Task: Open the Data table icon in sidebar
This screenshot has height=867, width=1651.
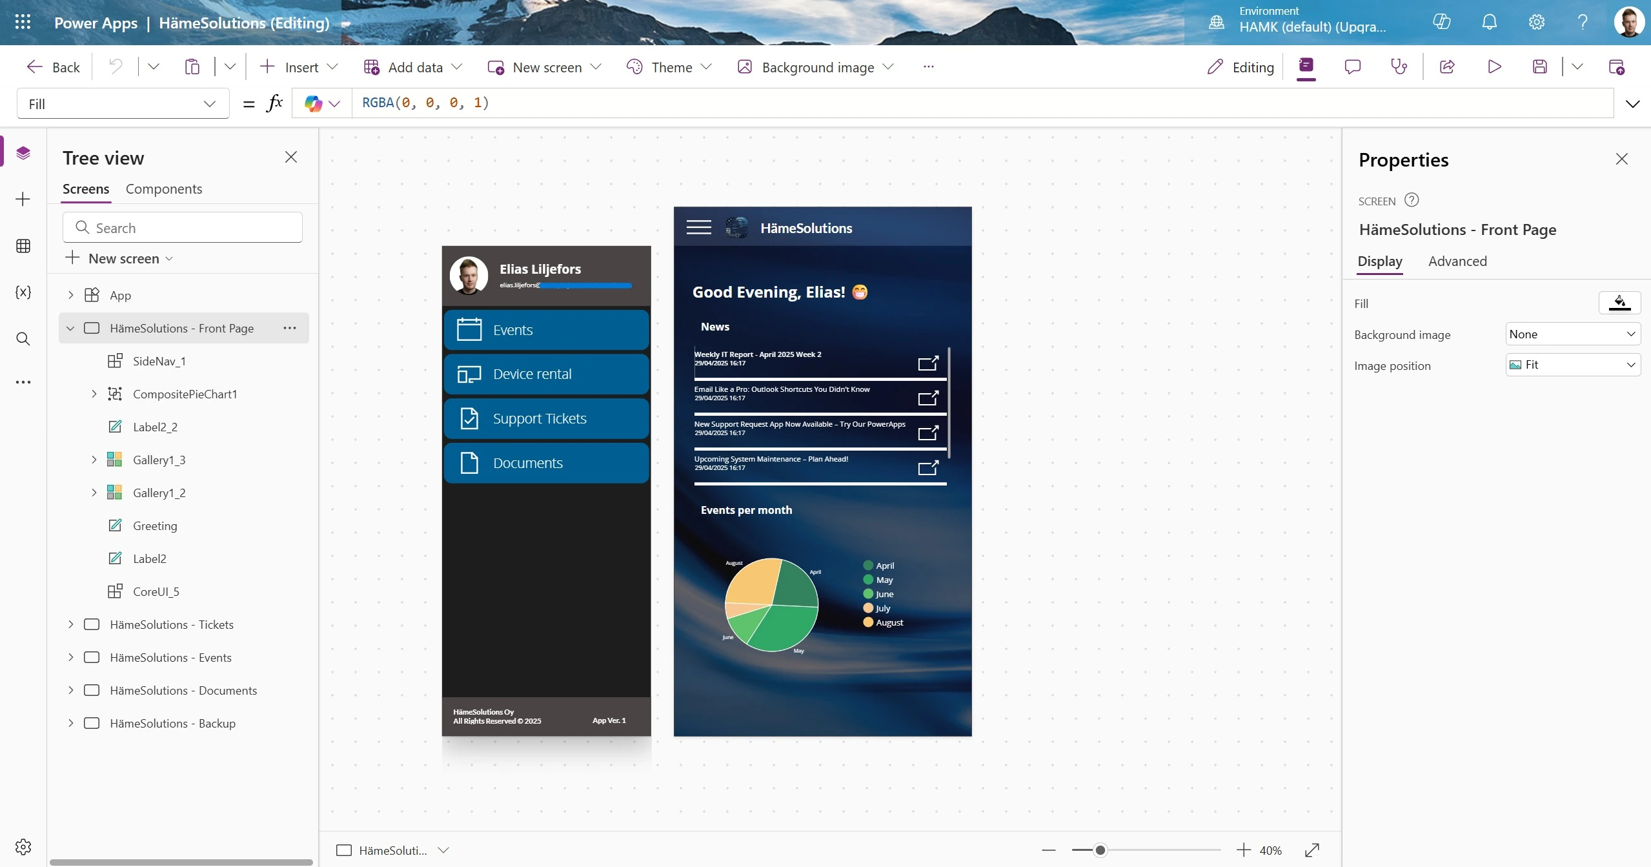Action: click(x=23, y=246)
